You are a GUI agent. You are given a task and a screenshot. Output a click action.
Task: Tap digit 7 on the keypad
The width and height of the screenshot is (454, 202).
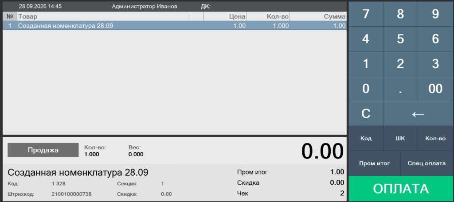[x=366, y=14]
